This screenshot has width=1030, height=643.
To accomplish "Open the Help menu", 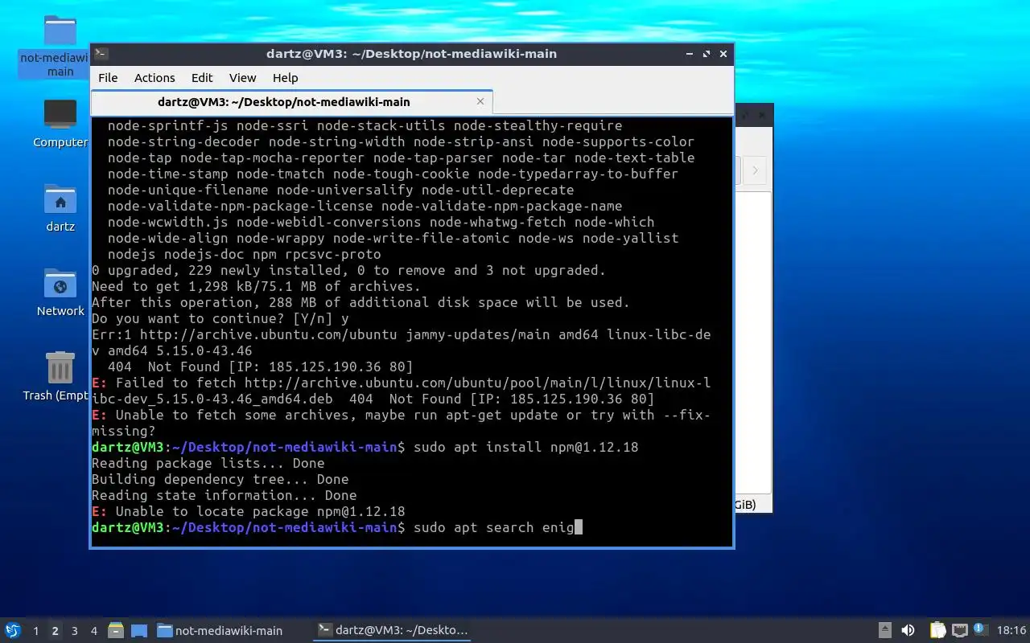I will point(286,78).
